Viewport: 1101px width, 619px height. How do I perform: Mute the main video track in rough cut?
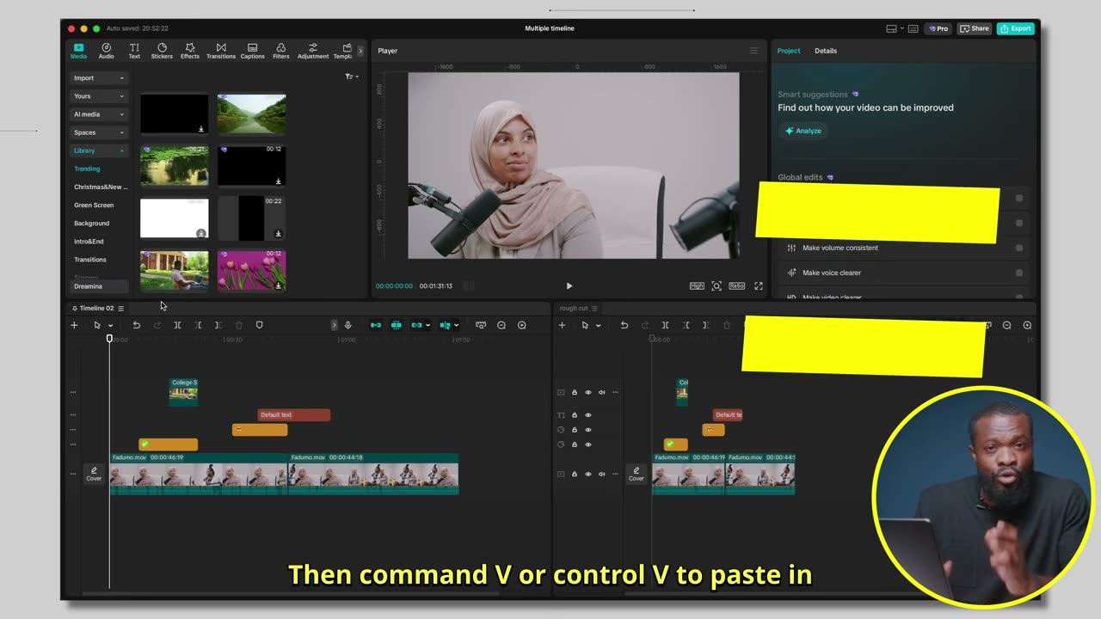coord(602,474)
